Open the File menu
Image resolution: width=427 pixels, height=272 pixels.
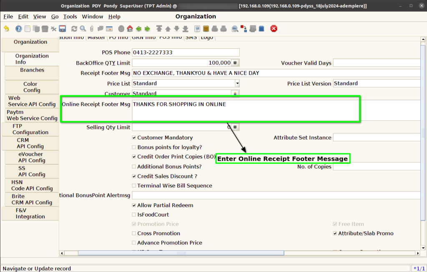coord(8,17)
